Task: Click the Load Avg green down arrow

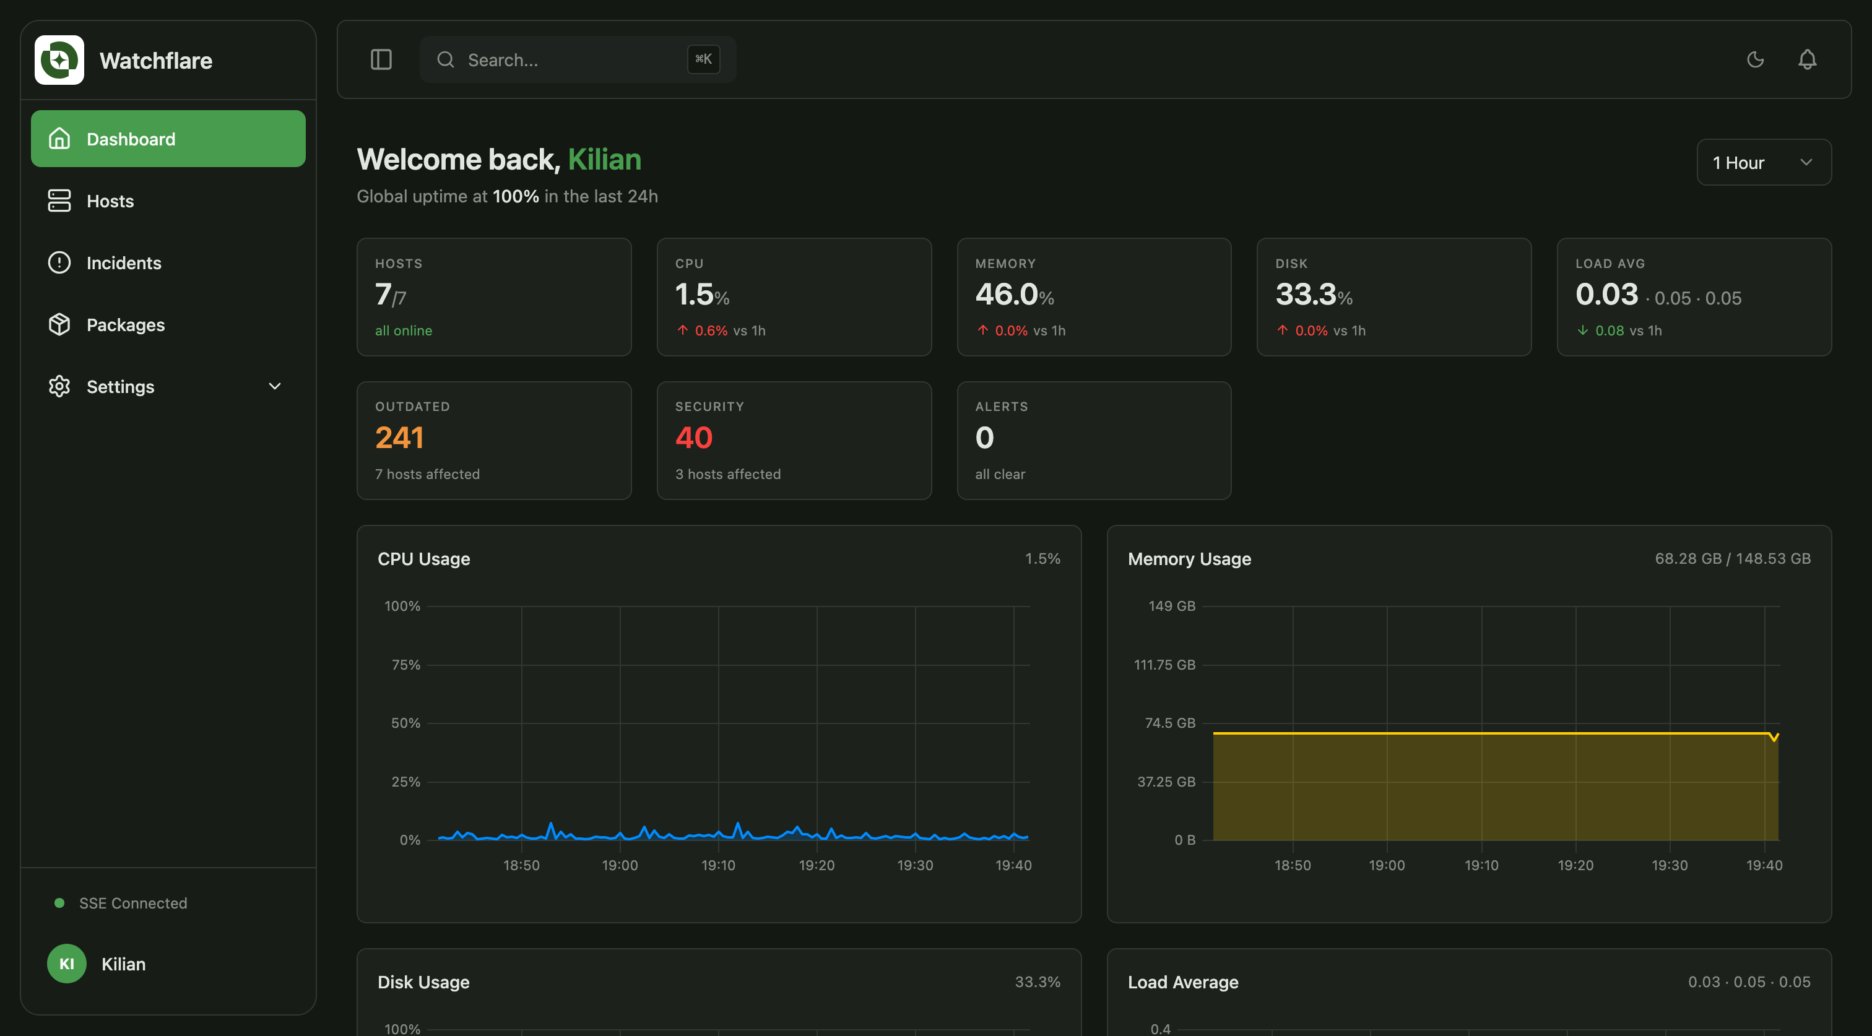Action: click(1583, 330)
